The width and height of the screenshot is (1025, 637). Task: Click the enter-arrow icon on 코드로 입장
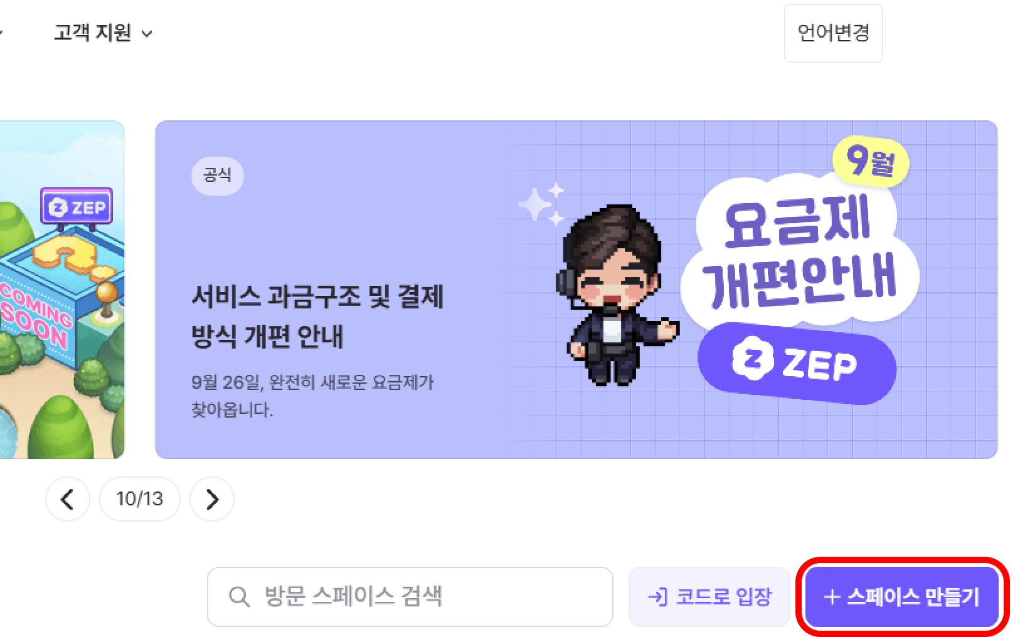(657, 597)
